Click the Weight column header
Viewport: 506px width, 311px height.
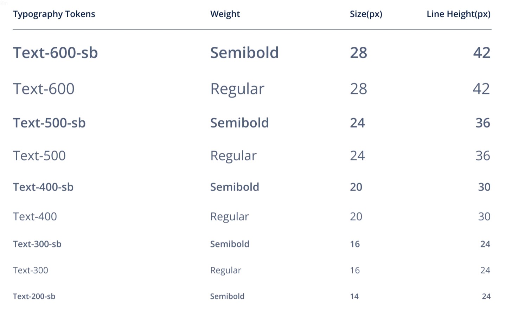click(x=225, y=14)
